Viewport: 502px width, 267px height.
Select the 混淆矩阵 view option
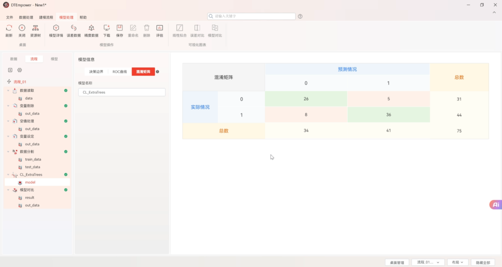pos(143,72)
